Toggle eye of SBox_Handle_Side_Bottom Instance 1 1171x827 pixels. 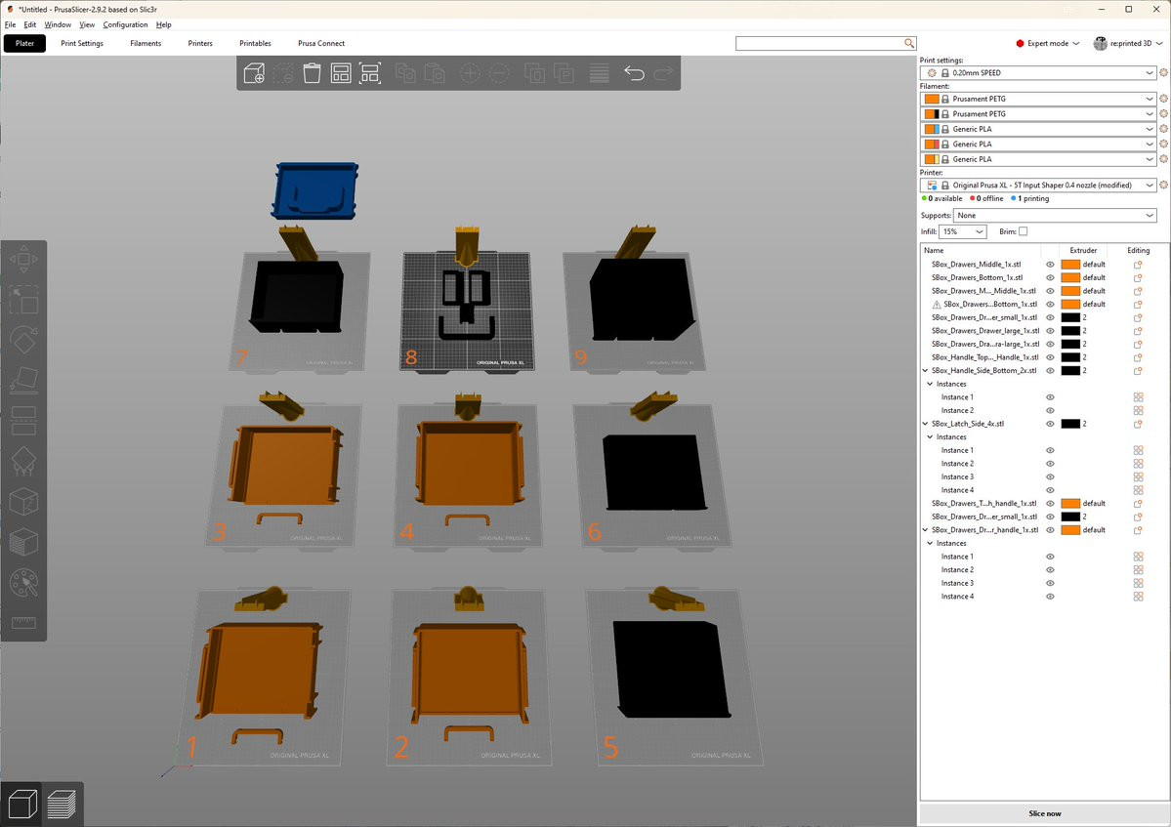click(1050, 397)
